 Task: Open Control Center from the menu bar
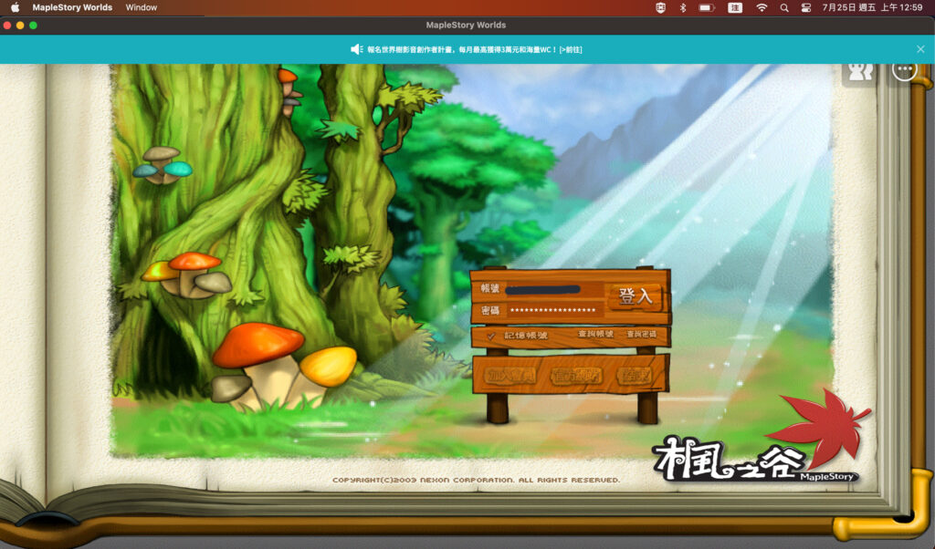806,7
